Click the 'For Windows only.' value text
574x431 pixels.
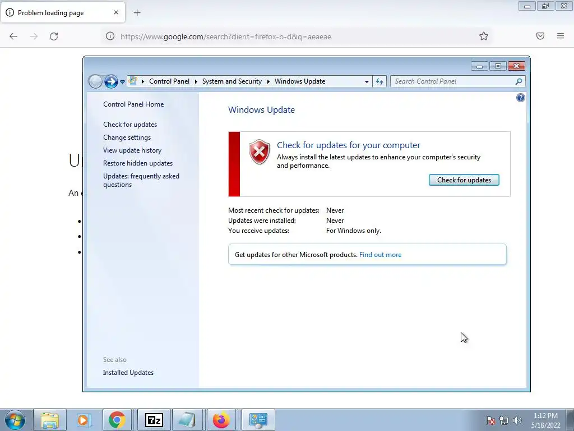coord(354,231)
